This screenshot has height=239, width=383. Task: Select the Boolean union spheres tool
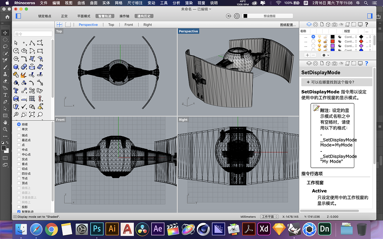(x=24, y=66)
